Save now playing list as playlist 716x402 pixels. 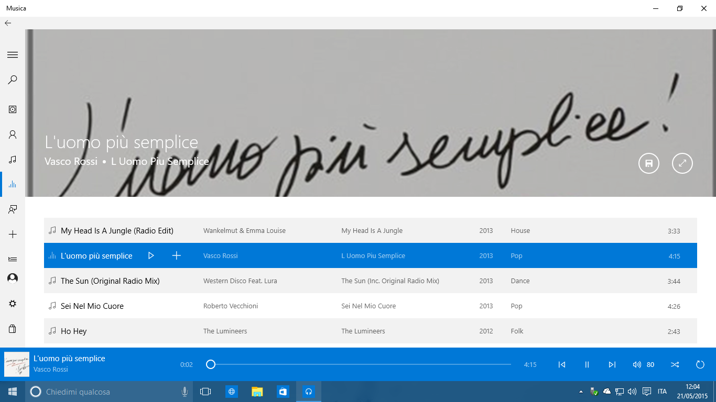click(649, 163)
